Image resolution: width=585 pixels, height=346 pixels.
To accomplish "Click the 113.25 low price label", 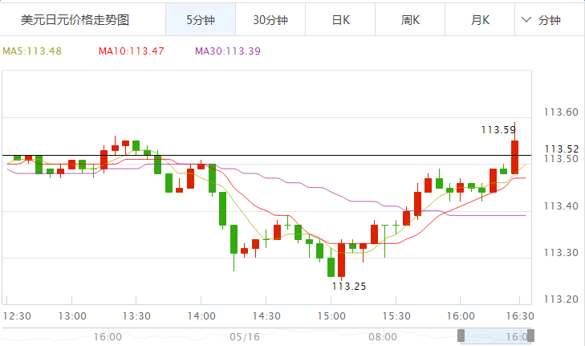I will tap(349, 287).
